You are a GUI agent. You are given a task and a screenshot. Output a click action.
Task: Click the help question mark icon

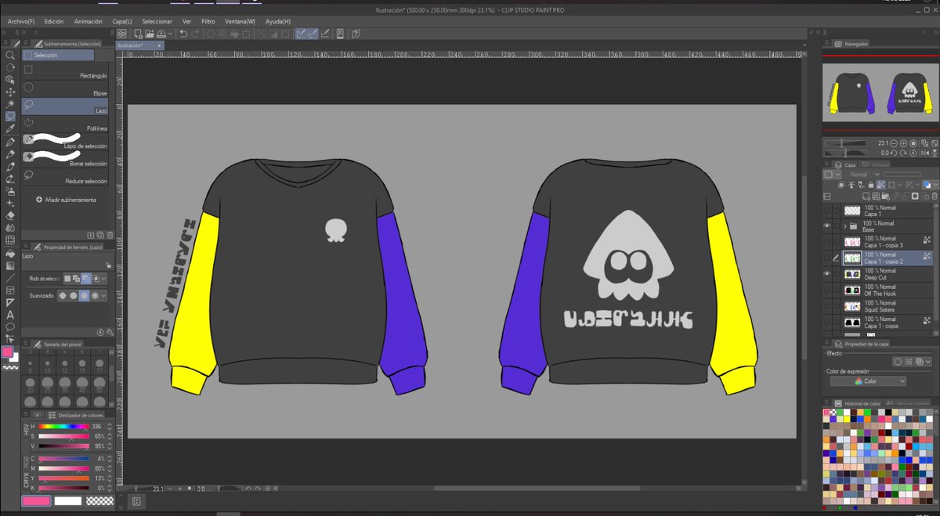pyautogui.click(x=356, y=34)
